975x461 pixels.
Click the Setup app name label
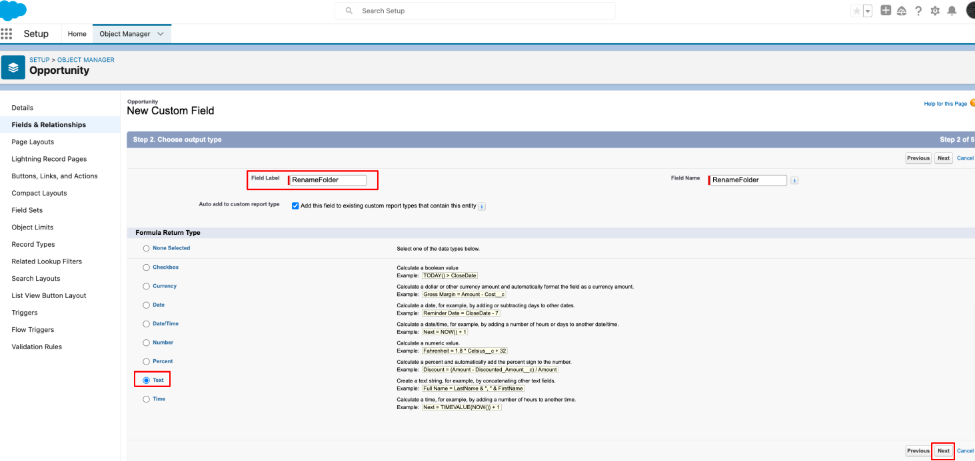tap(36, 34)
